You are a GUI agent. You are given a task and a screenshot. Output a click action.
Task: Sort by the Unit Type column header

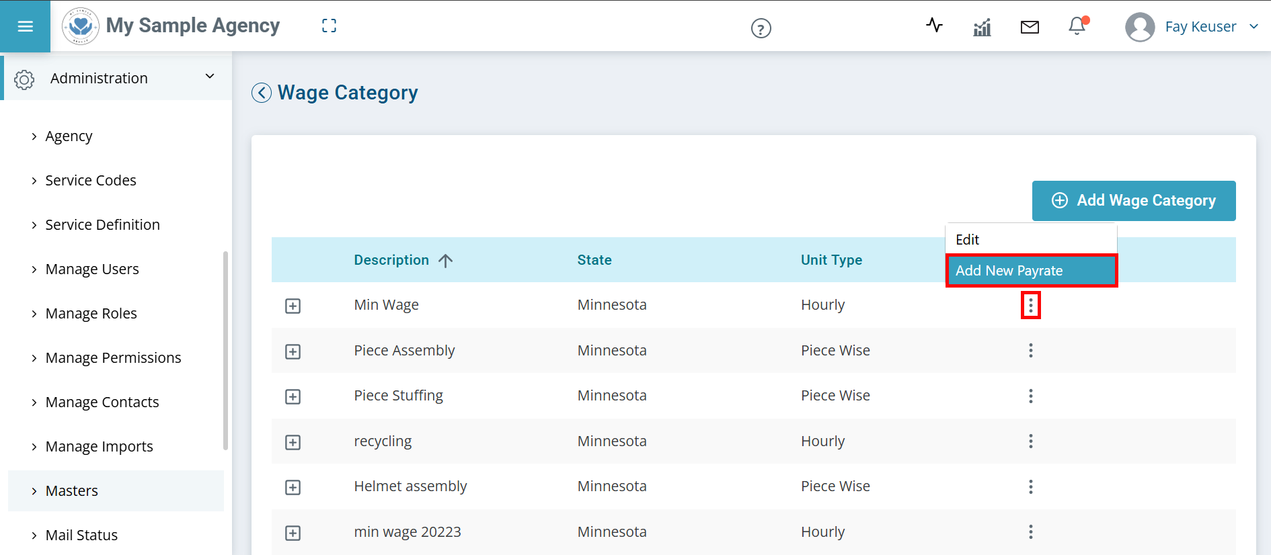pos(831,260)
